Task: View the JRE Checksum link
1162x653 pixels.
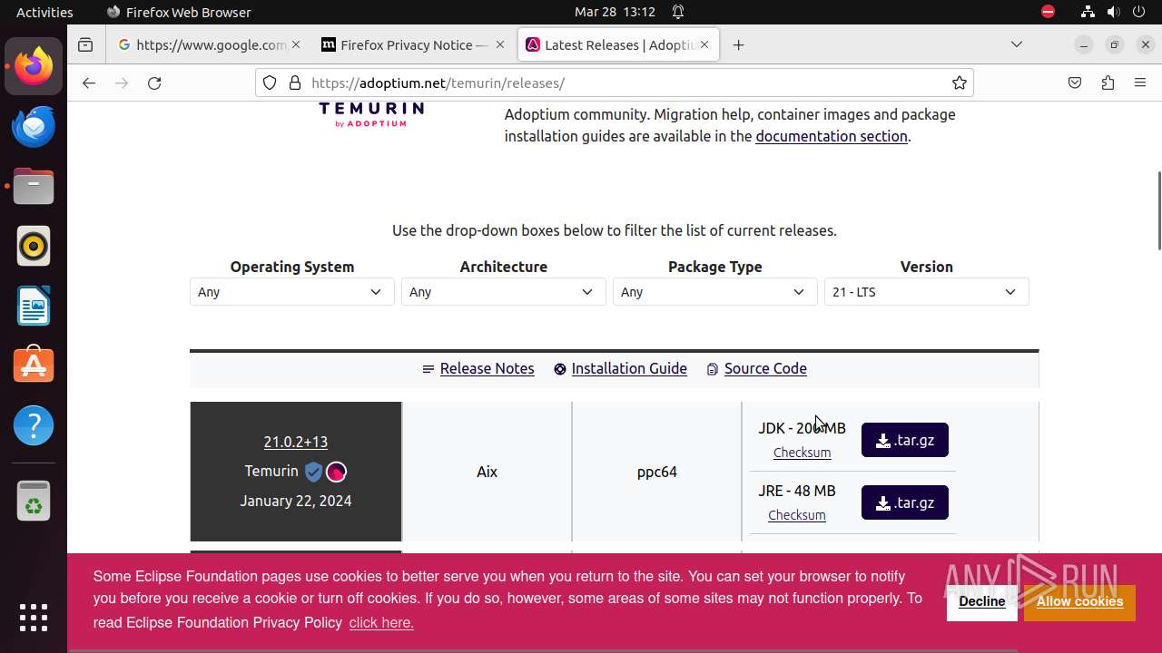Action: tap(797, 515)
